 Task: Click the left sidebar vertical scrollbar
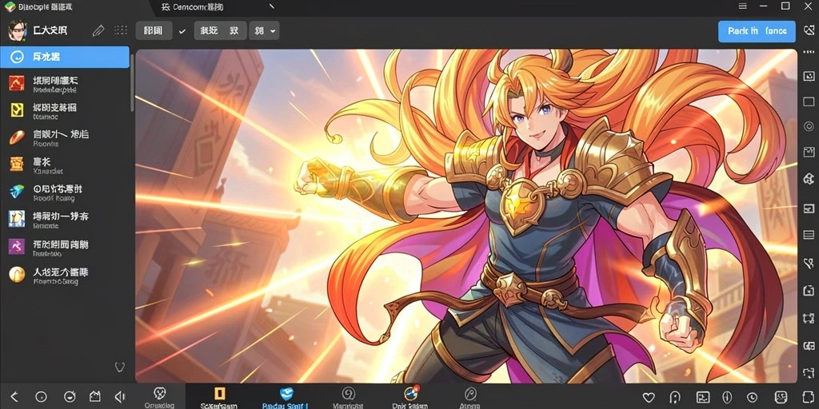[132, 83]
